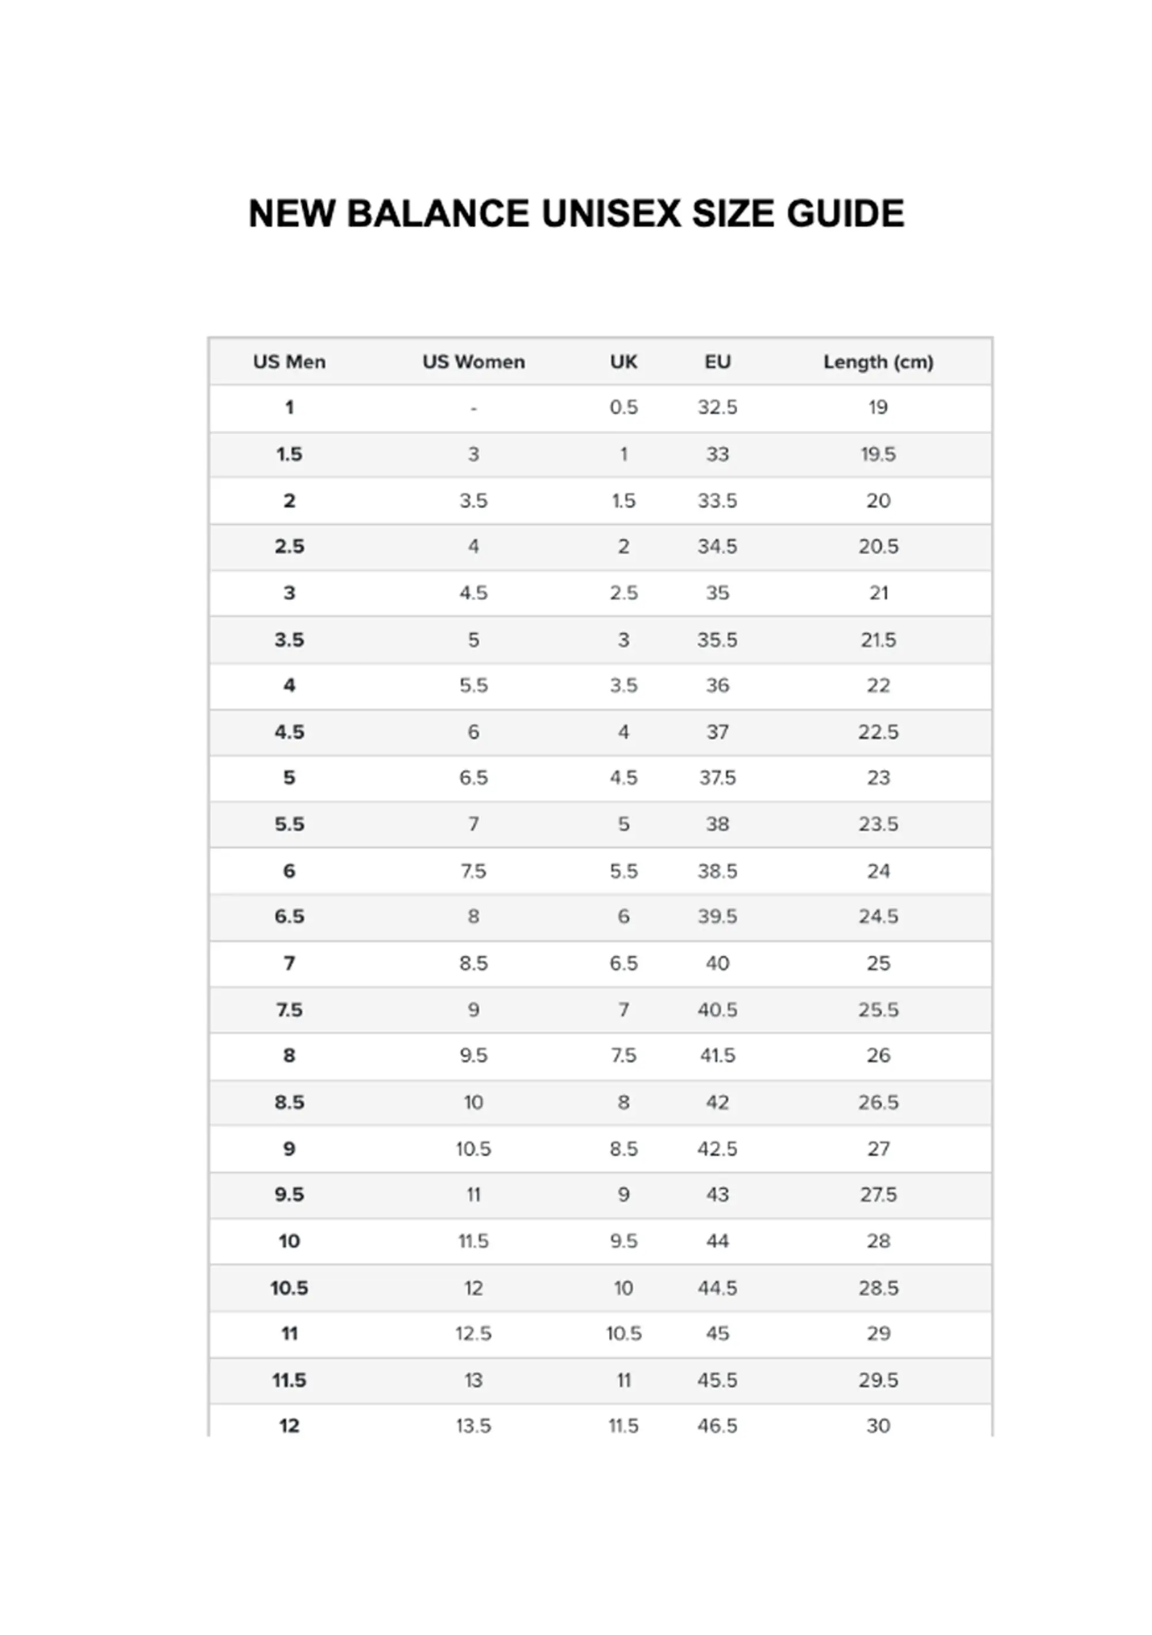This screenshot has width=1152, height=1635.
Task: Click the 27.5 length cell
Action: coord(878,1194)
